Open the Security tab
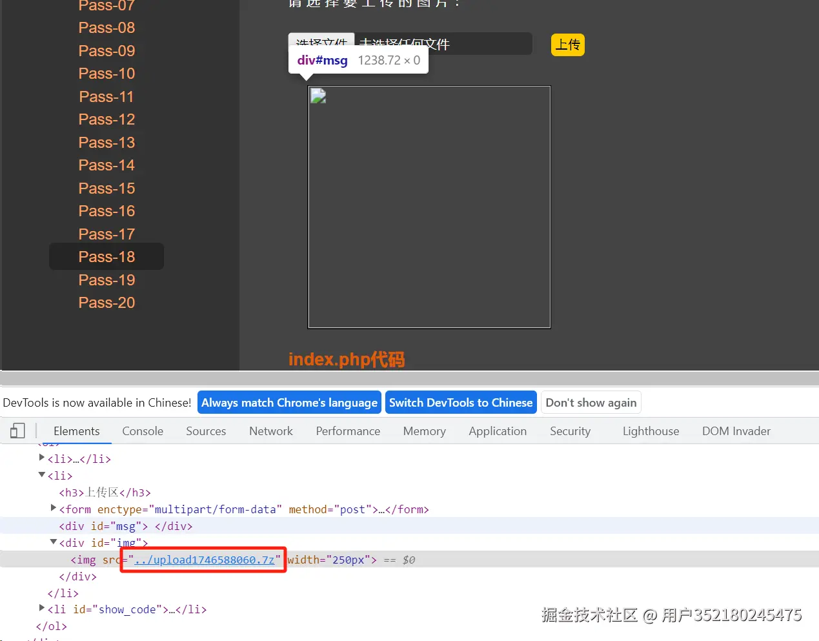Screen dimensions: 819x641 [570, 431]
